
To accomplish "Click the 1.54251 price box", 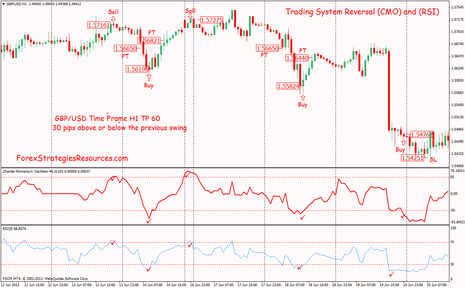I will pos(412,158).
